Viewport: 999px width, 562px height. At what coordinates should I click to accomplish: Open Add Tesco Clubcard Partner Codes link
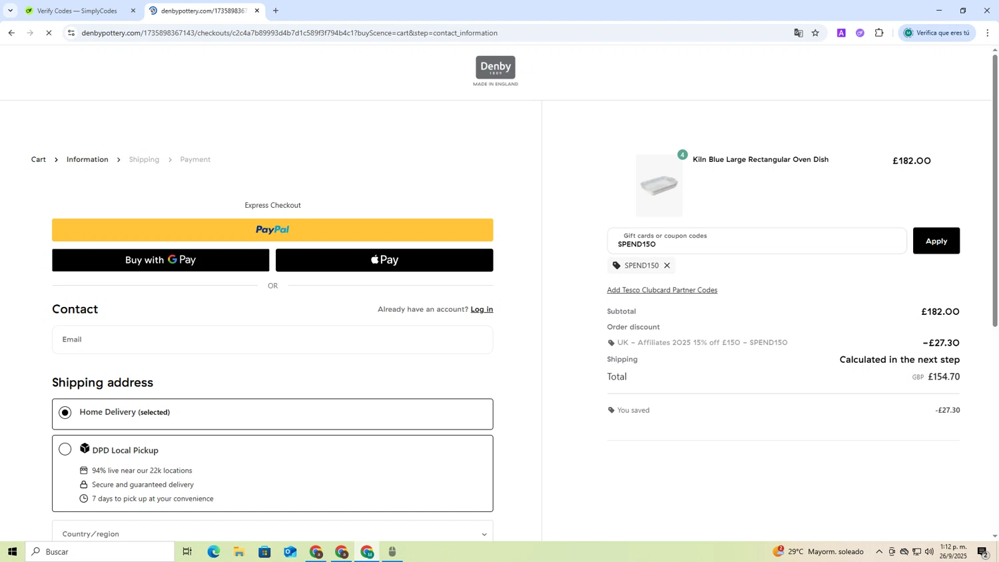662,290
